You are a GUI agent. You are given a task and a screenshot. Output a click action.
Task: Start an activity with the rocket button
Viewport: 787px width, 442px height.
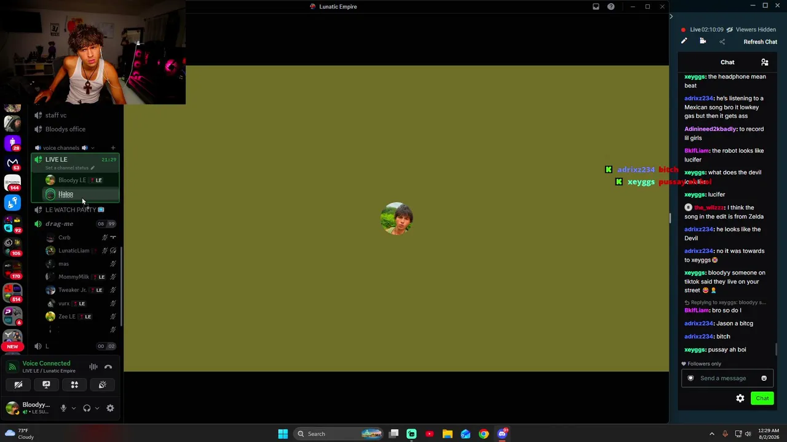[74, 385]
